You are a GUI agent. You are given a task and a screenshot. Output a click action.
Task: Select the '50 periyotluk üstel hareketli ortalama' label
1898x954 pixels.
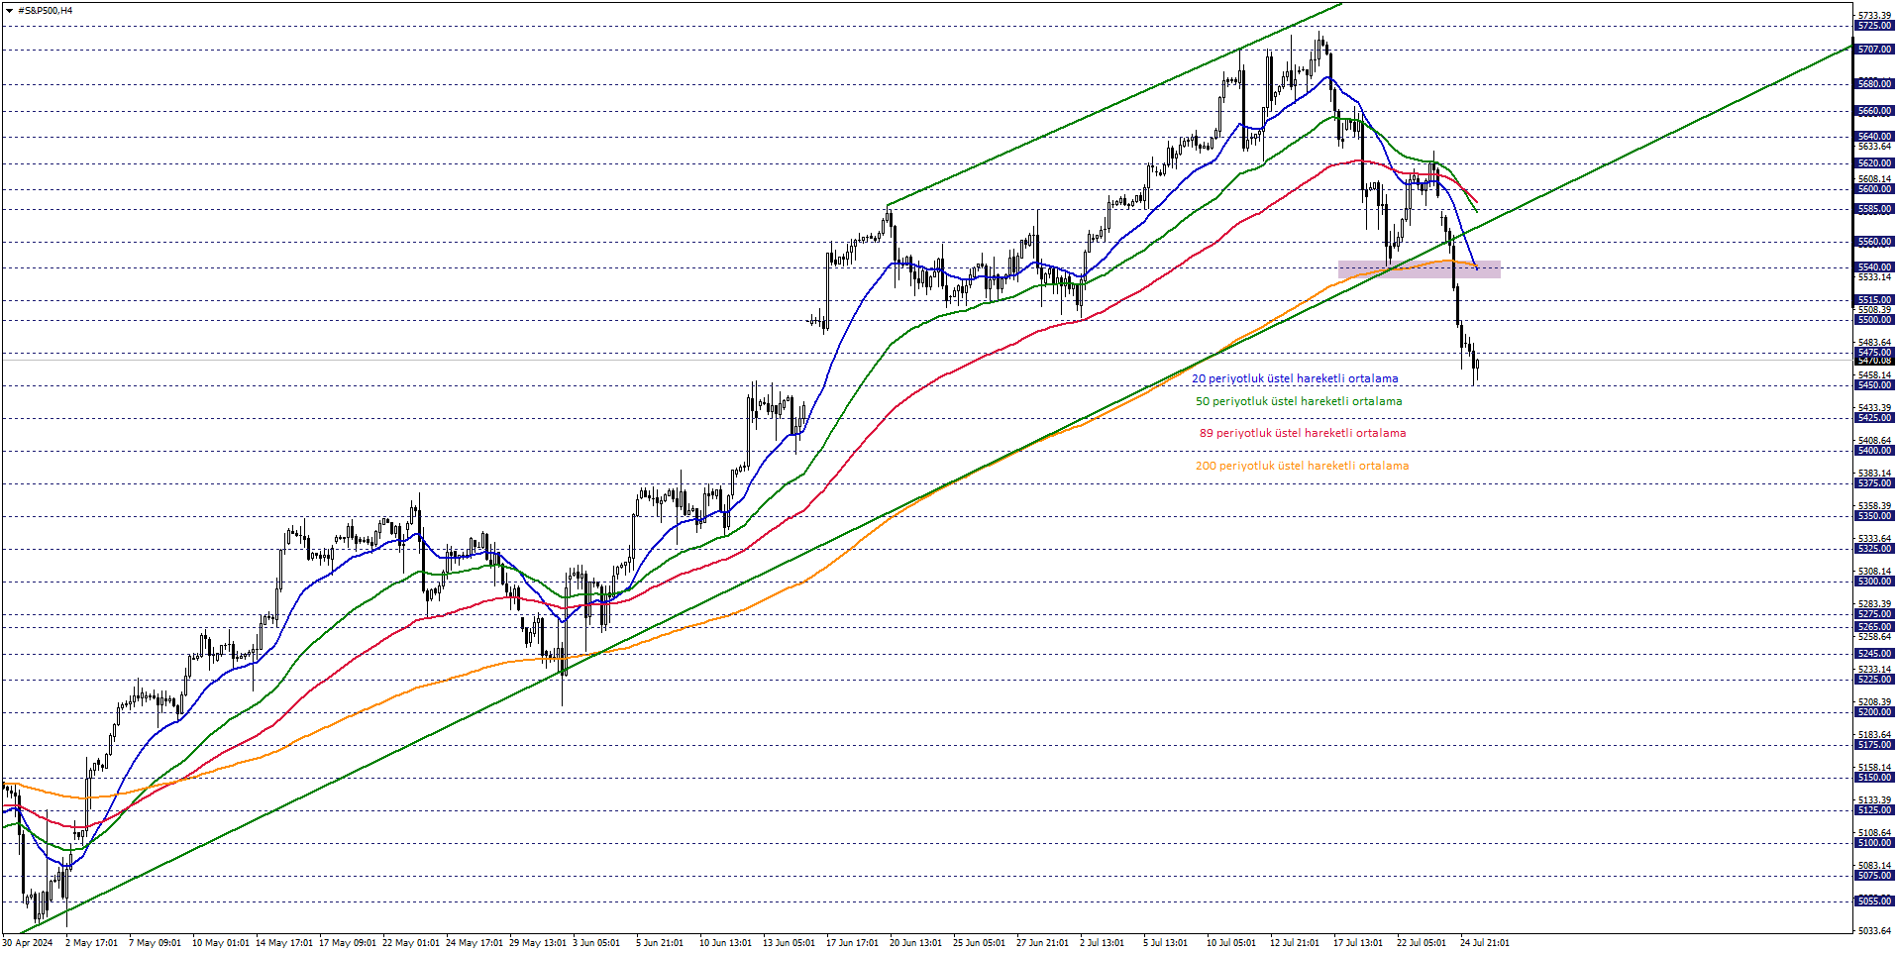[1299, 401]
